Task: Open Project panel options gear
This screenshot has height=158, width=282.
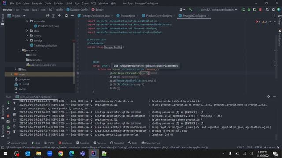Action: click(67, 16)
